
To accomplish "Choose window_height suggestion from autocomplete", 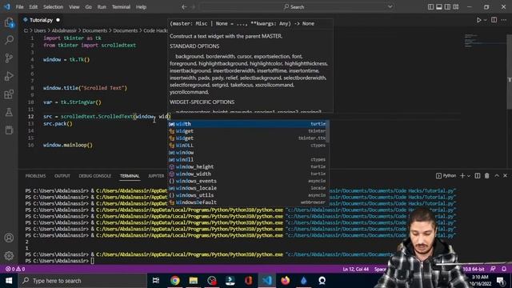I will coord(248,166).
